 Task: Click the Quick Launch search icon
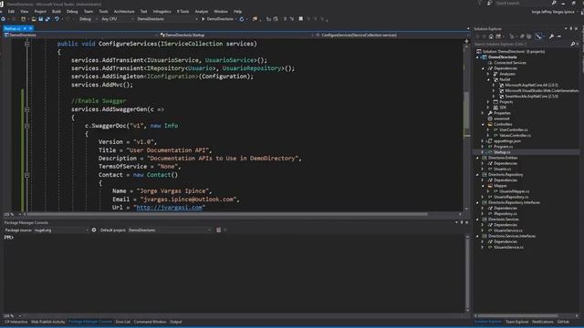pos(554,3)
